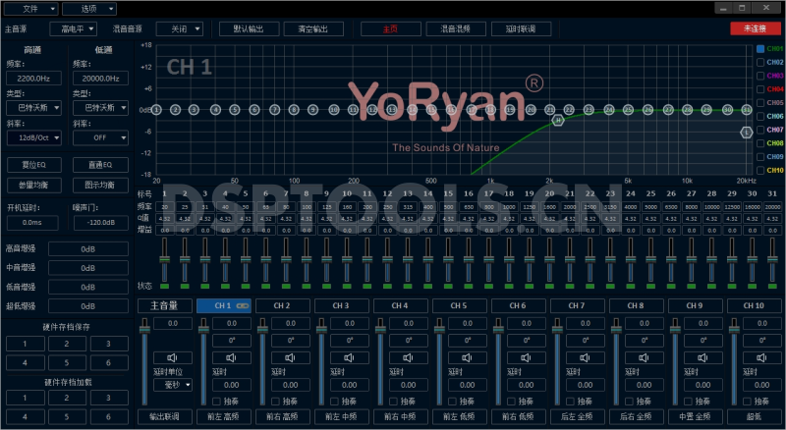Select EQ node 27 on the graph
This screenshot has height=430, width=786.
coord(668,110)
